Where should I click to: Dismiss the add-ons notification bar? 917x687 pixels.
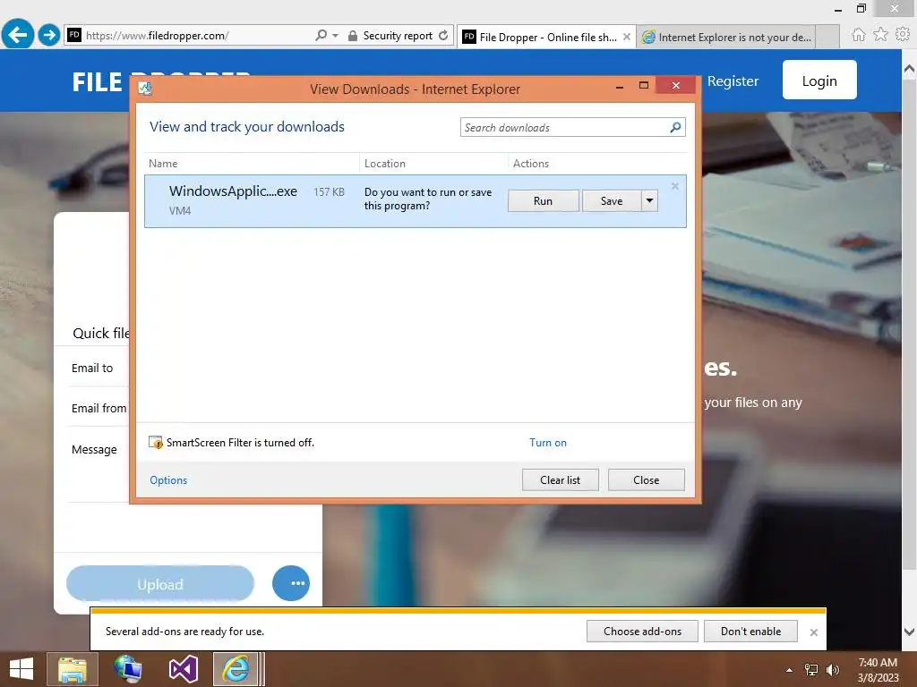(813, 632)
